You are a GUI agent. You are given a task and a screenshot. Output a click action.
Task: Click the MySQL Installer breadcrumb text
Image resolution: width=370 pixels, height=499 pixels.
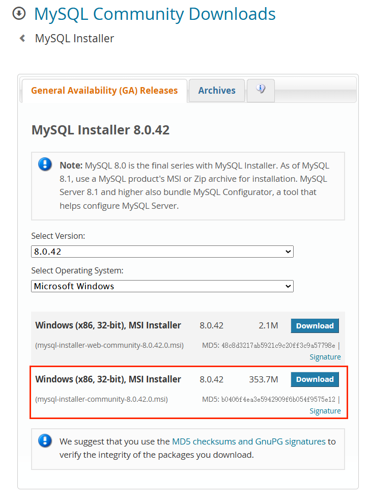tap(74, 39)
